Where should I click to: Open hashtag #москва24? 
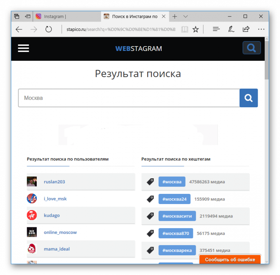click(x=174, y=199)
